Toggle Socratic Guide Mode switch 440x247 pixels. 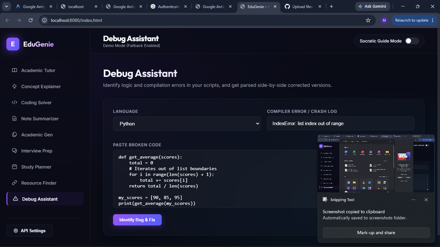click(x=412, y=41)
